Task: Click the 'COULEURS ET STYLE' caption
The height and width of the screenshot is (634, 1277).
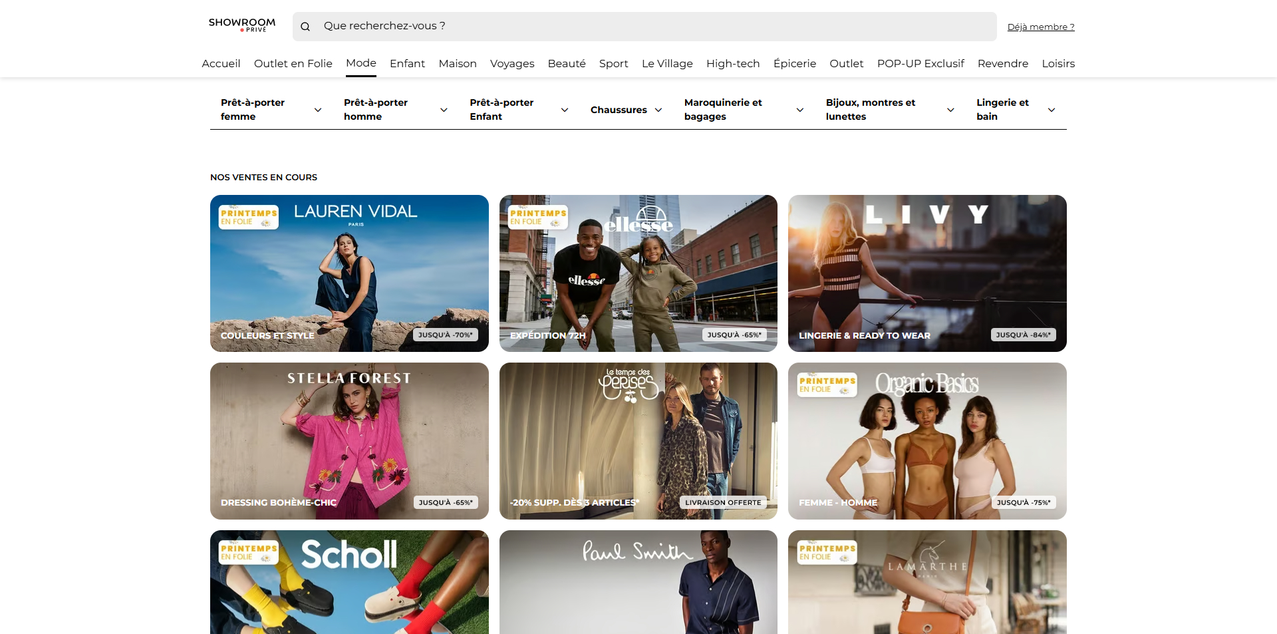Action: click(267, 336)
